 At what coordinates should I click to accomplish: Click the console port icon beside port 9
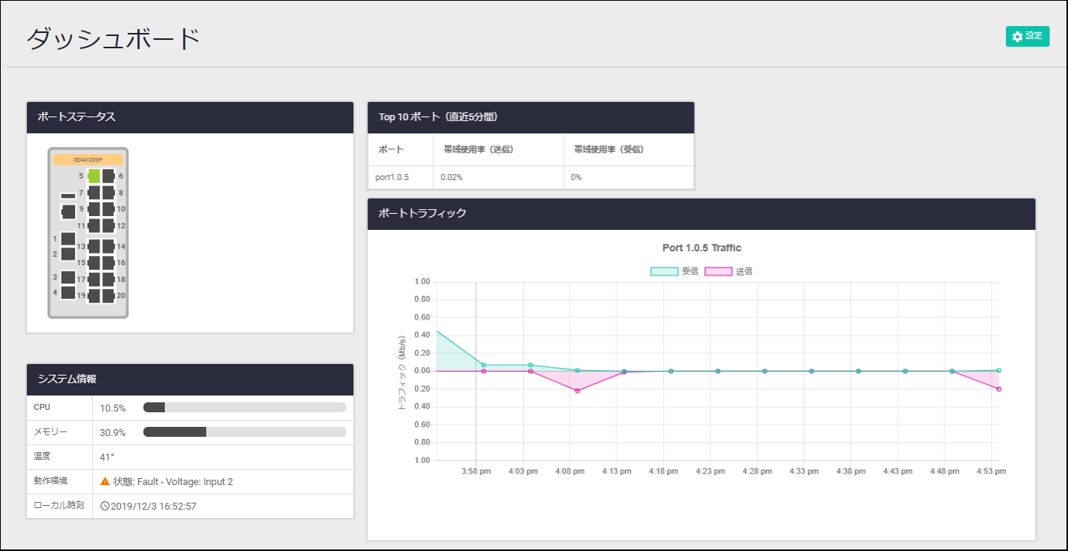68,211
